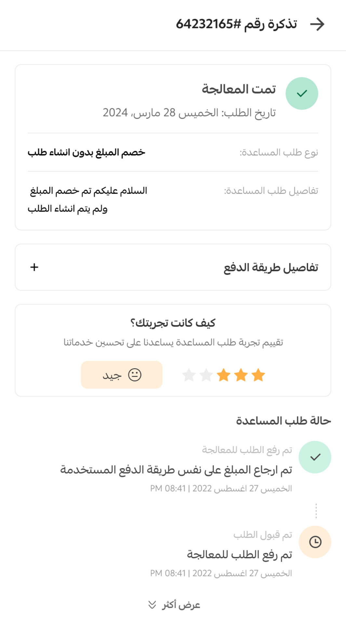Click the green processed checkmark icon

(x=302, y=94)
